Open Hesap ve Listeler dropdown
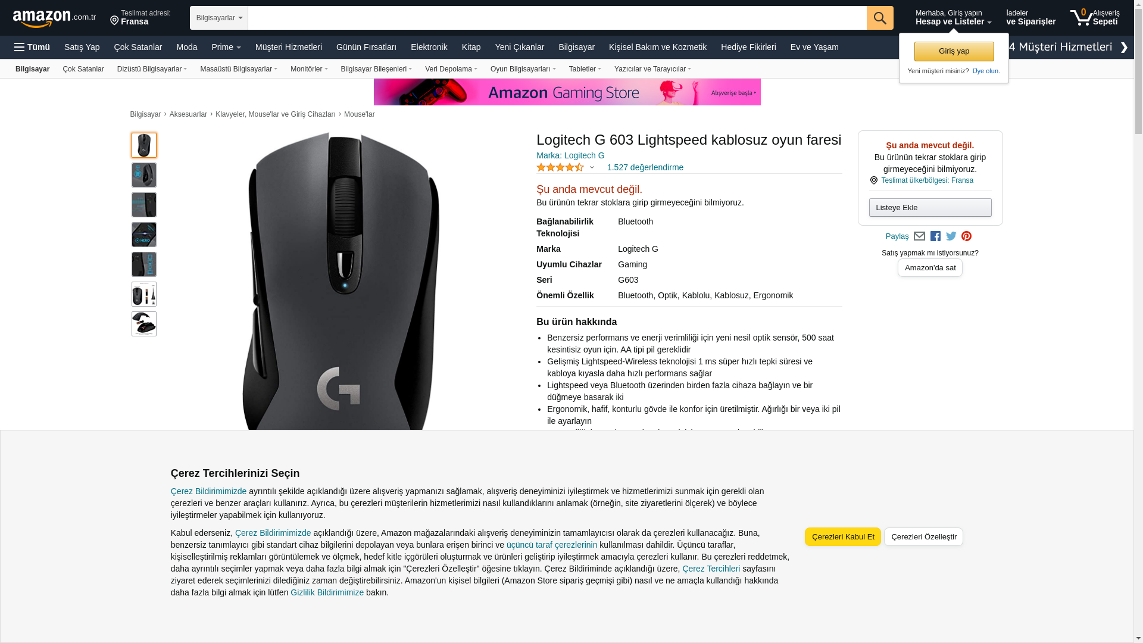Viewport: 1143px width, 643px height. click(953, 17)
